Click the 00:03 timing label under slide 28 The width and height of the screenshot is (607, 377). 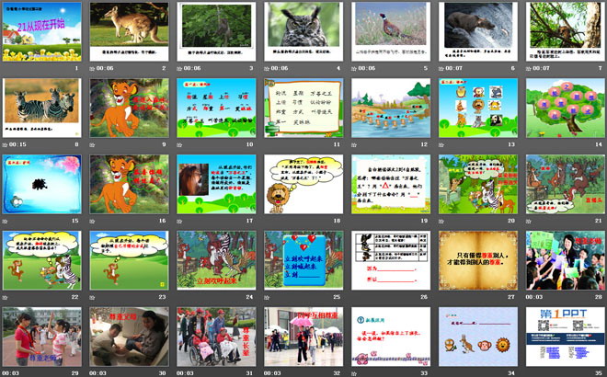pyautogui.click(x=544, y=297)
